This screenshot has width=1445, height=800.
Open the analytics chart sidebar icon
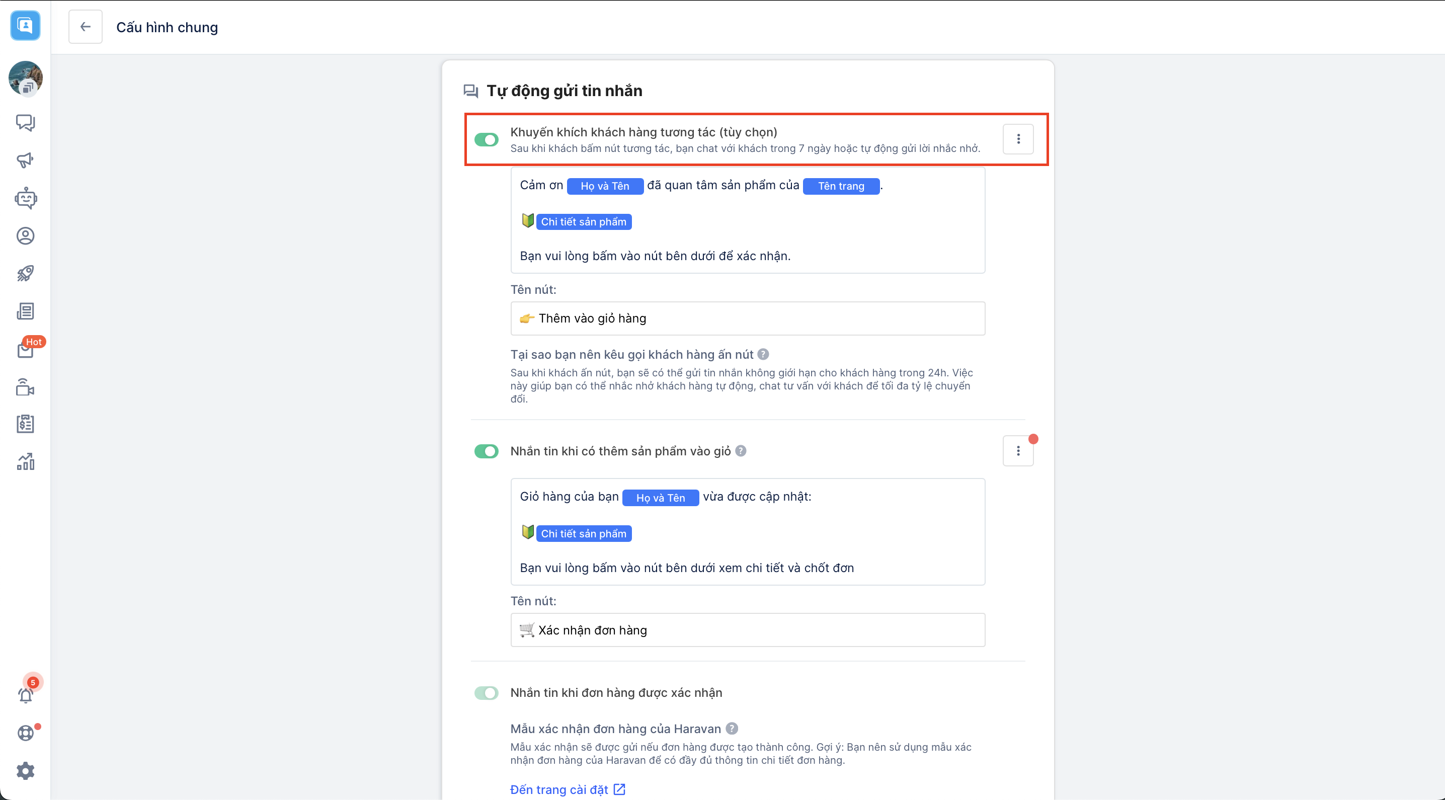(25, 462)
